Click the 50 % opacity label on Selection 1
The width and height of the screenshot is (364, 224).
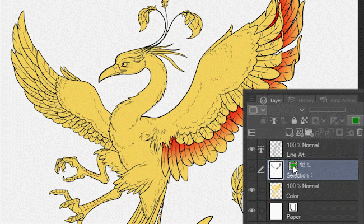coord(305,165)
